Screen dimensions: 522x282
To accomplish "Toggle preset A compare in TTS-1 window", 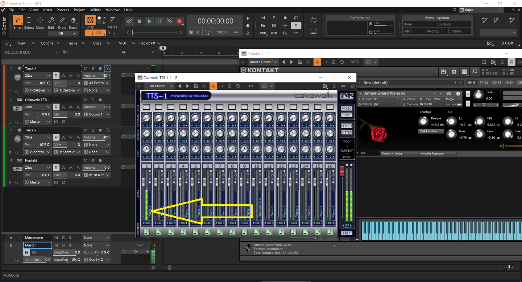I will coord(213,86).
